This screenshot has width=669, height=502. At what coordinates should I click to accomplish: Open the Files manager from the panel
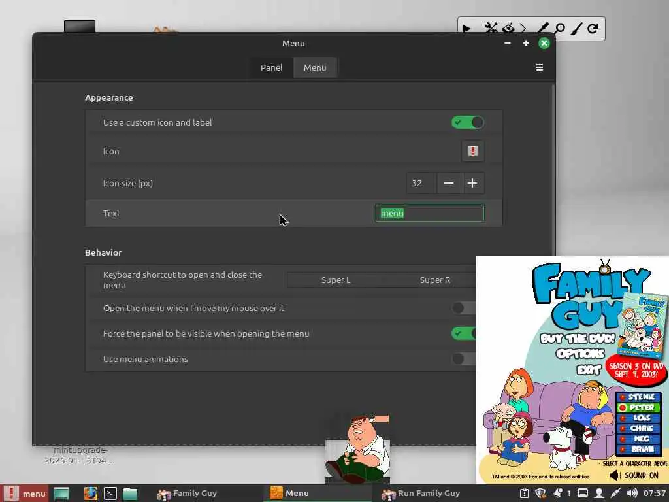[130, 494]
